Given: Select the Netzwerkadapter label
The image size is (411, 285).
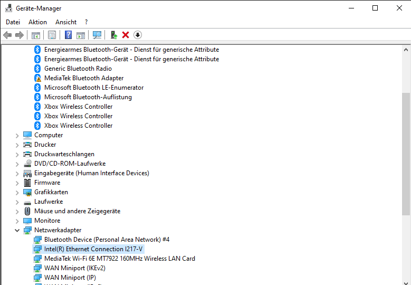Looking at the screenshot, I should point(58,230).
